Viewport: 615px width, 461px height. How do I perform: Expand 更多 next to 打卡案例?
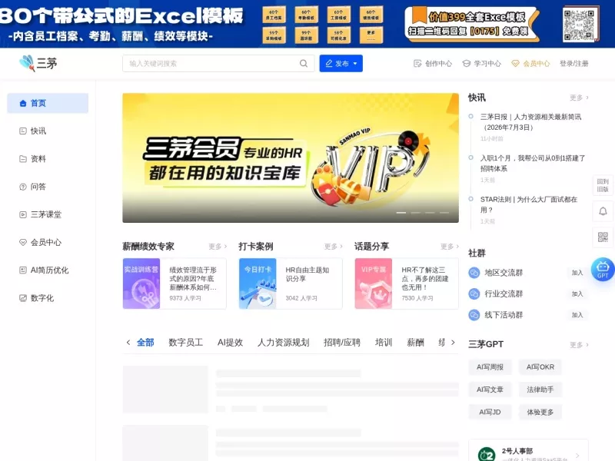pos(334,246)
